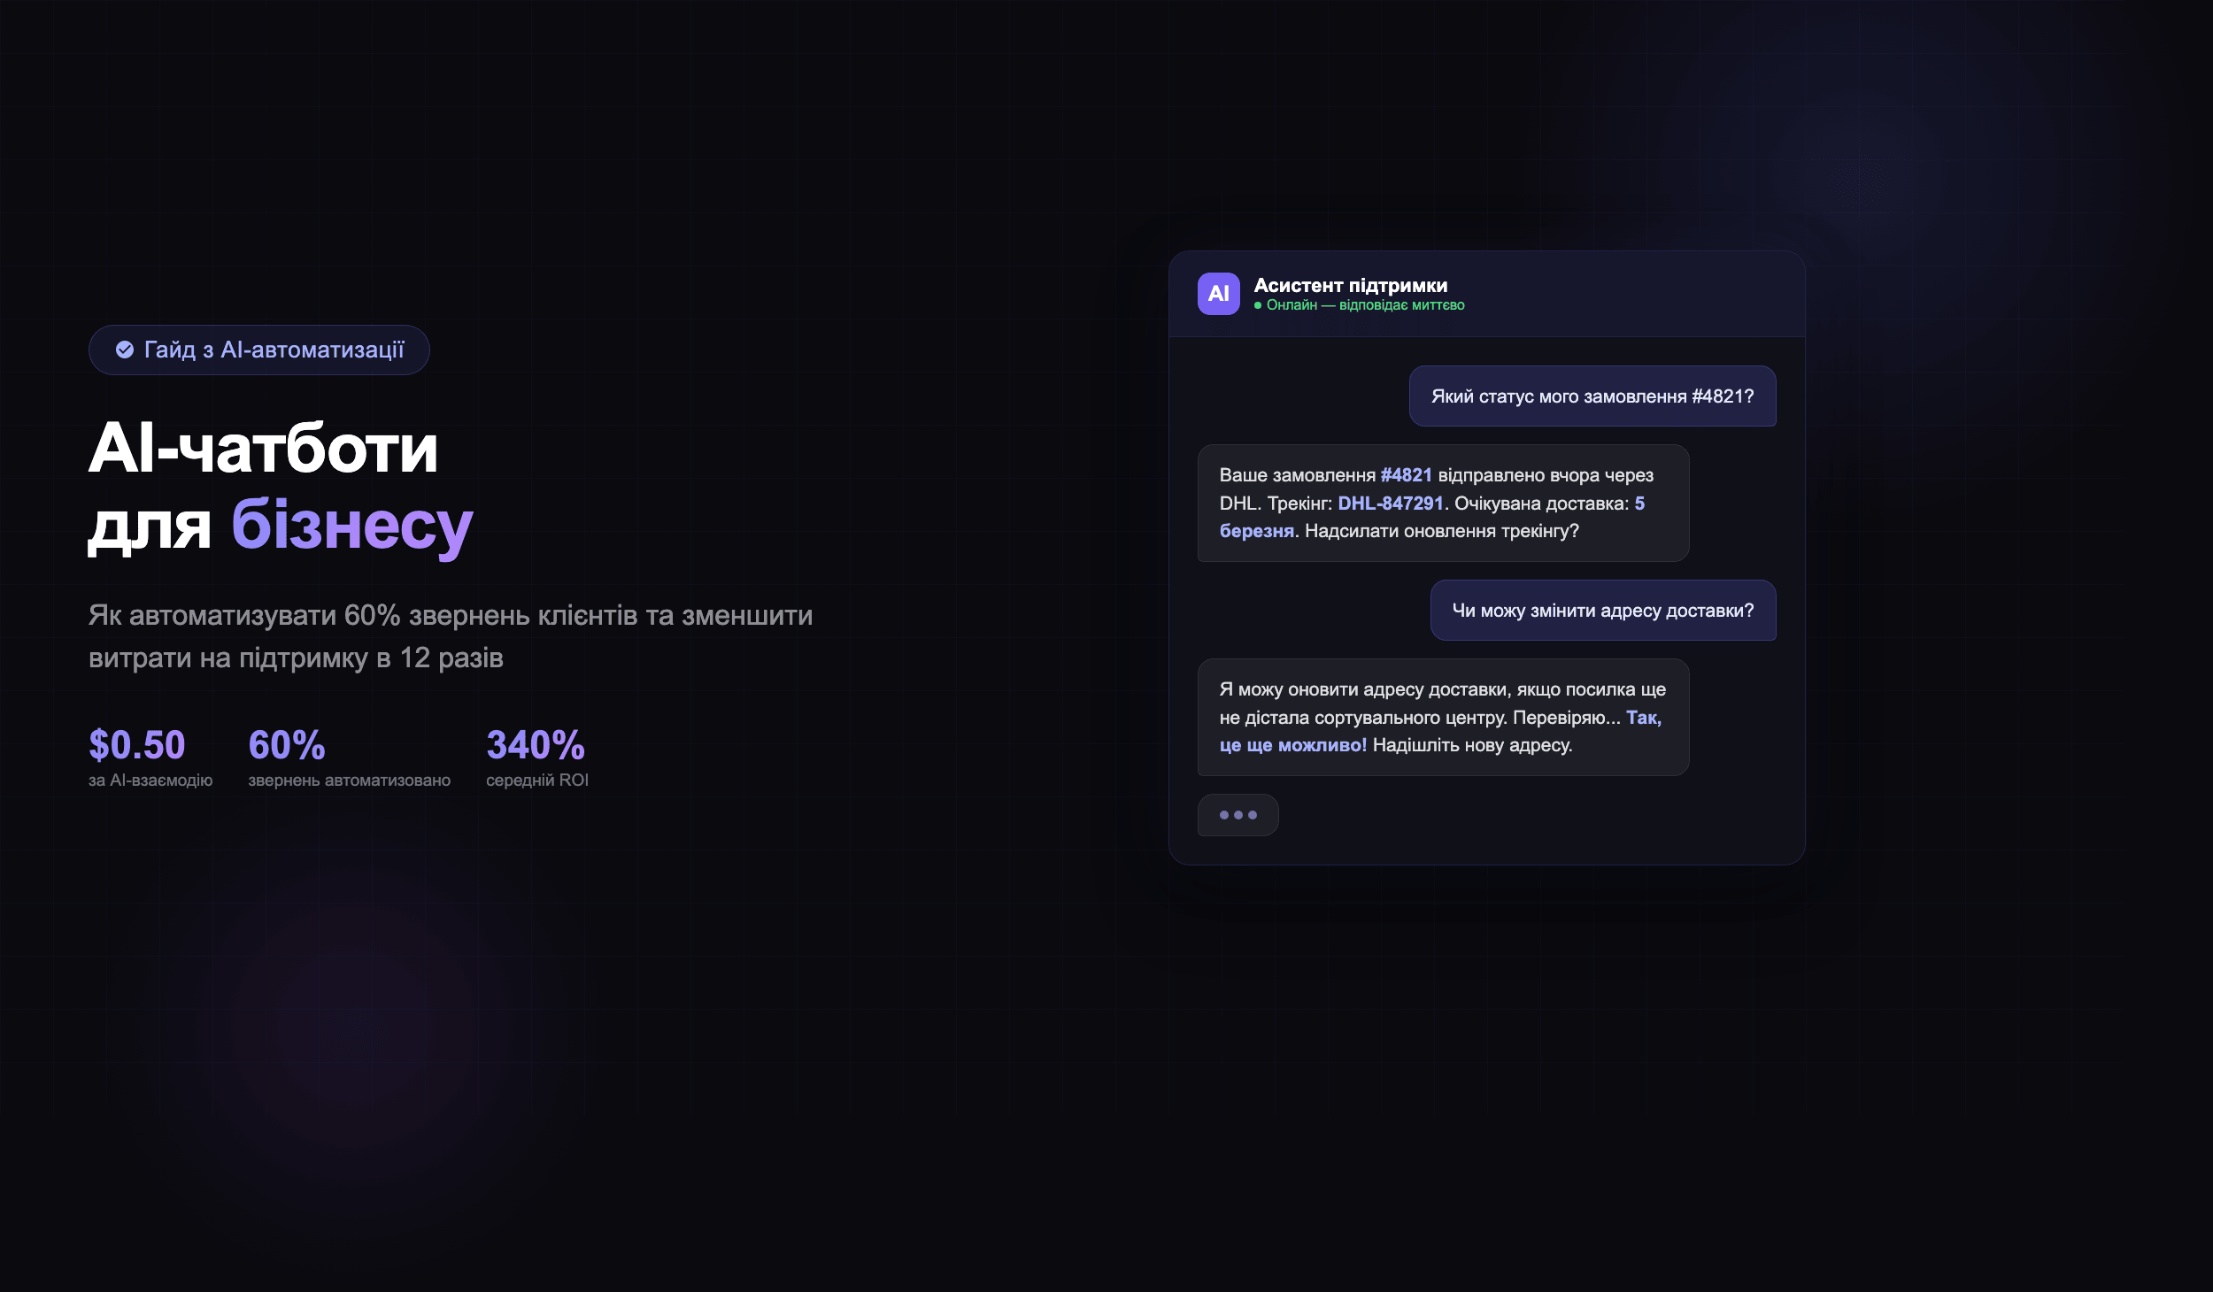
Task: Click the green online status dot
Action: tap(1258, 305)
